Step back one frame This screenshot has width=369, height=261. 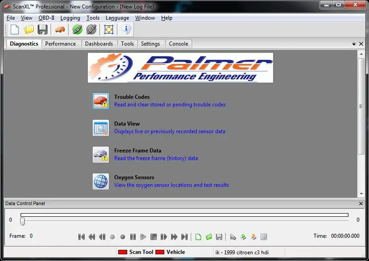[102, 237]
